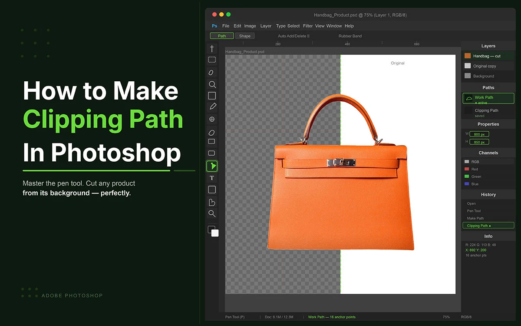The image size is (521, 326).
Task: Open the Image menu
Action: pos(250,26)
